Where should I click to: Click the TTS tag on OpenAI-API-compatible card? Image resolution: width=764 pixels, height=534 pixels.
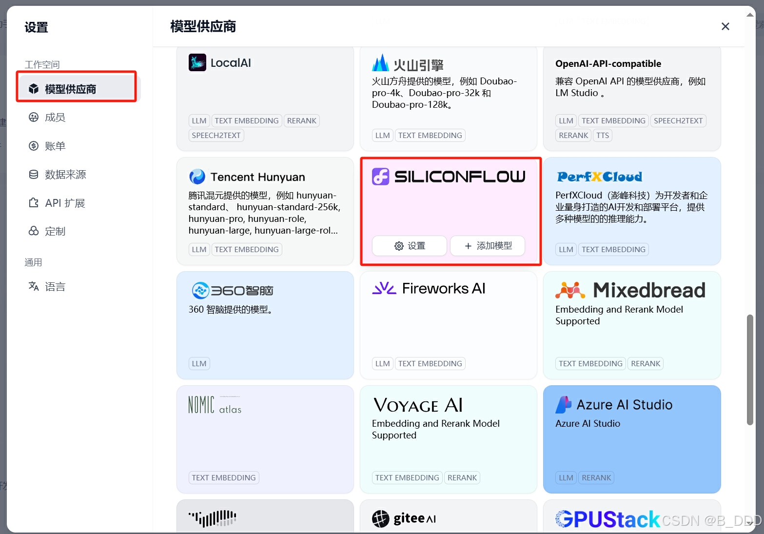point(603,136)
